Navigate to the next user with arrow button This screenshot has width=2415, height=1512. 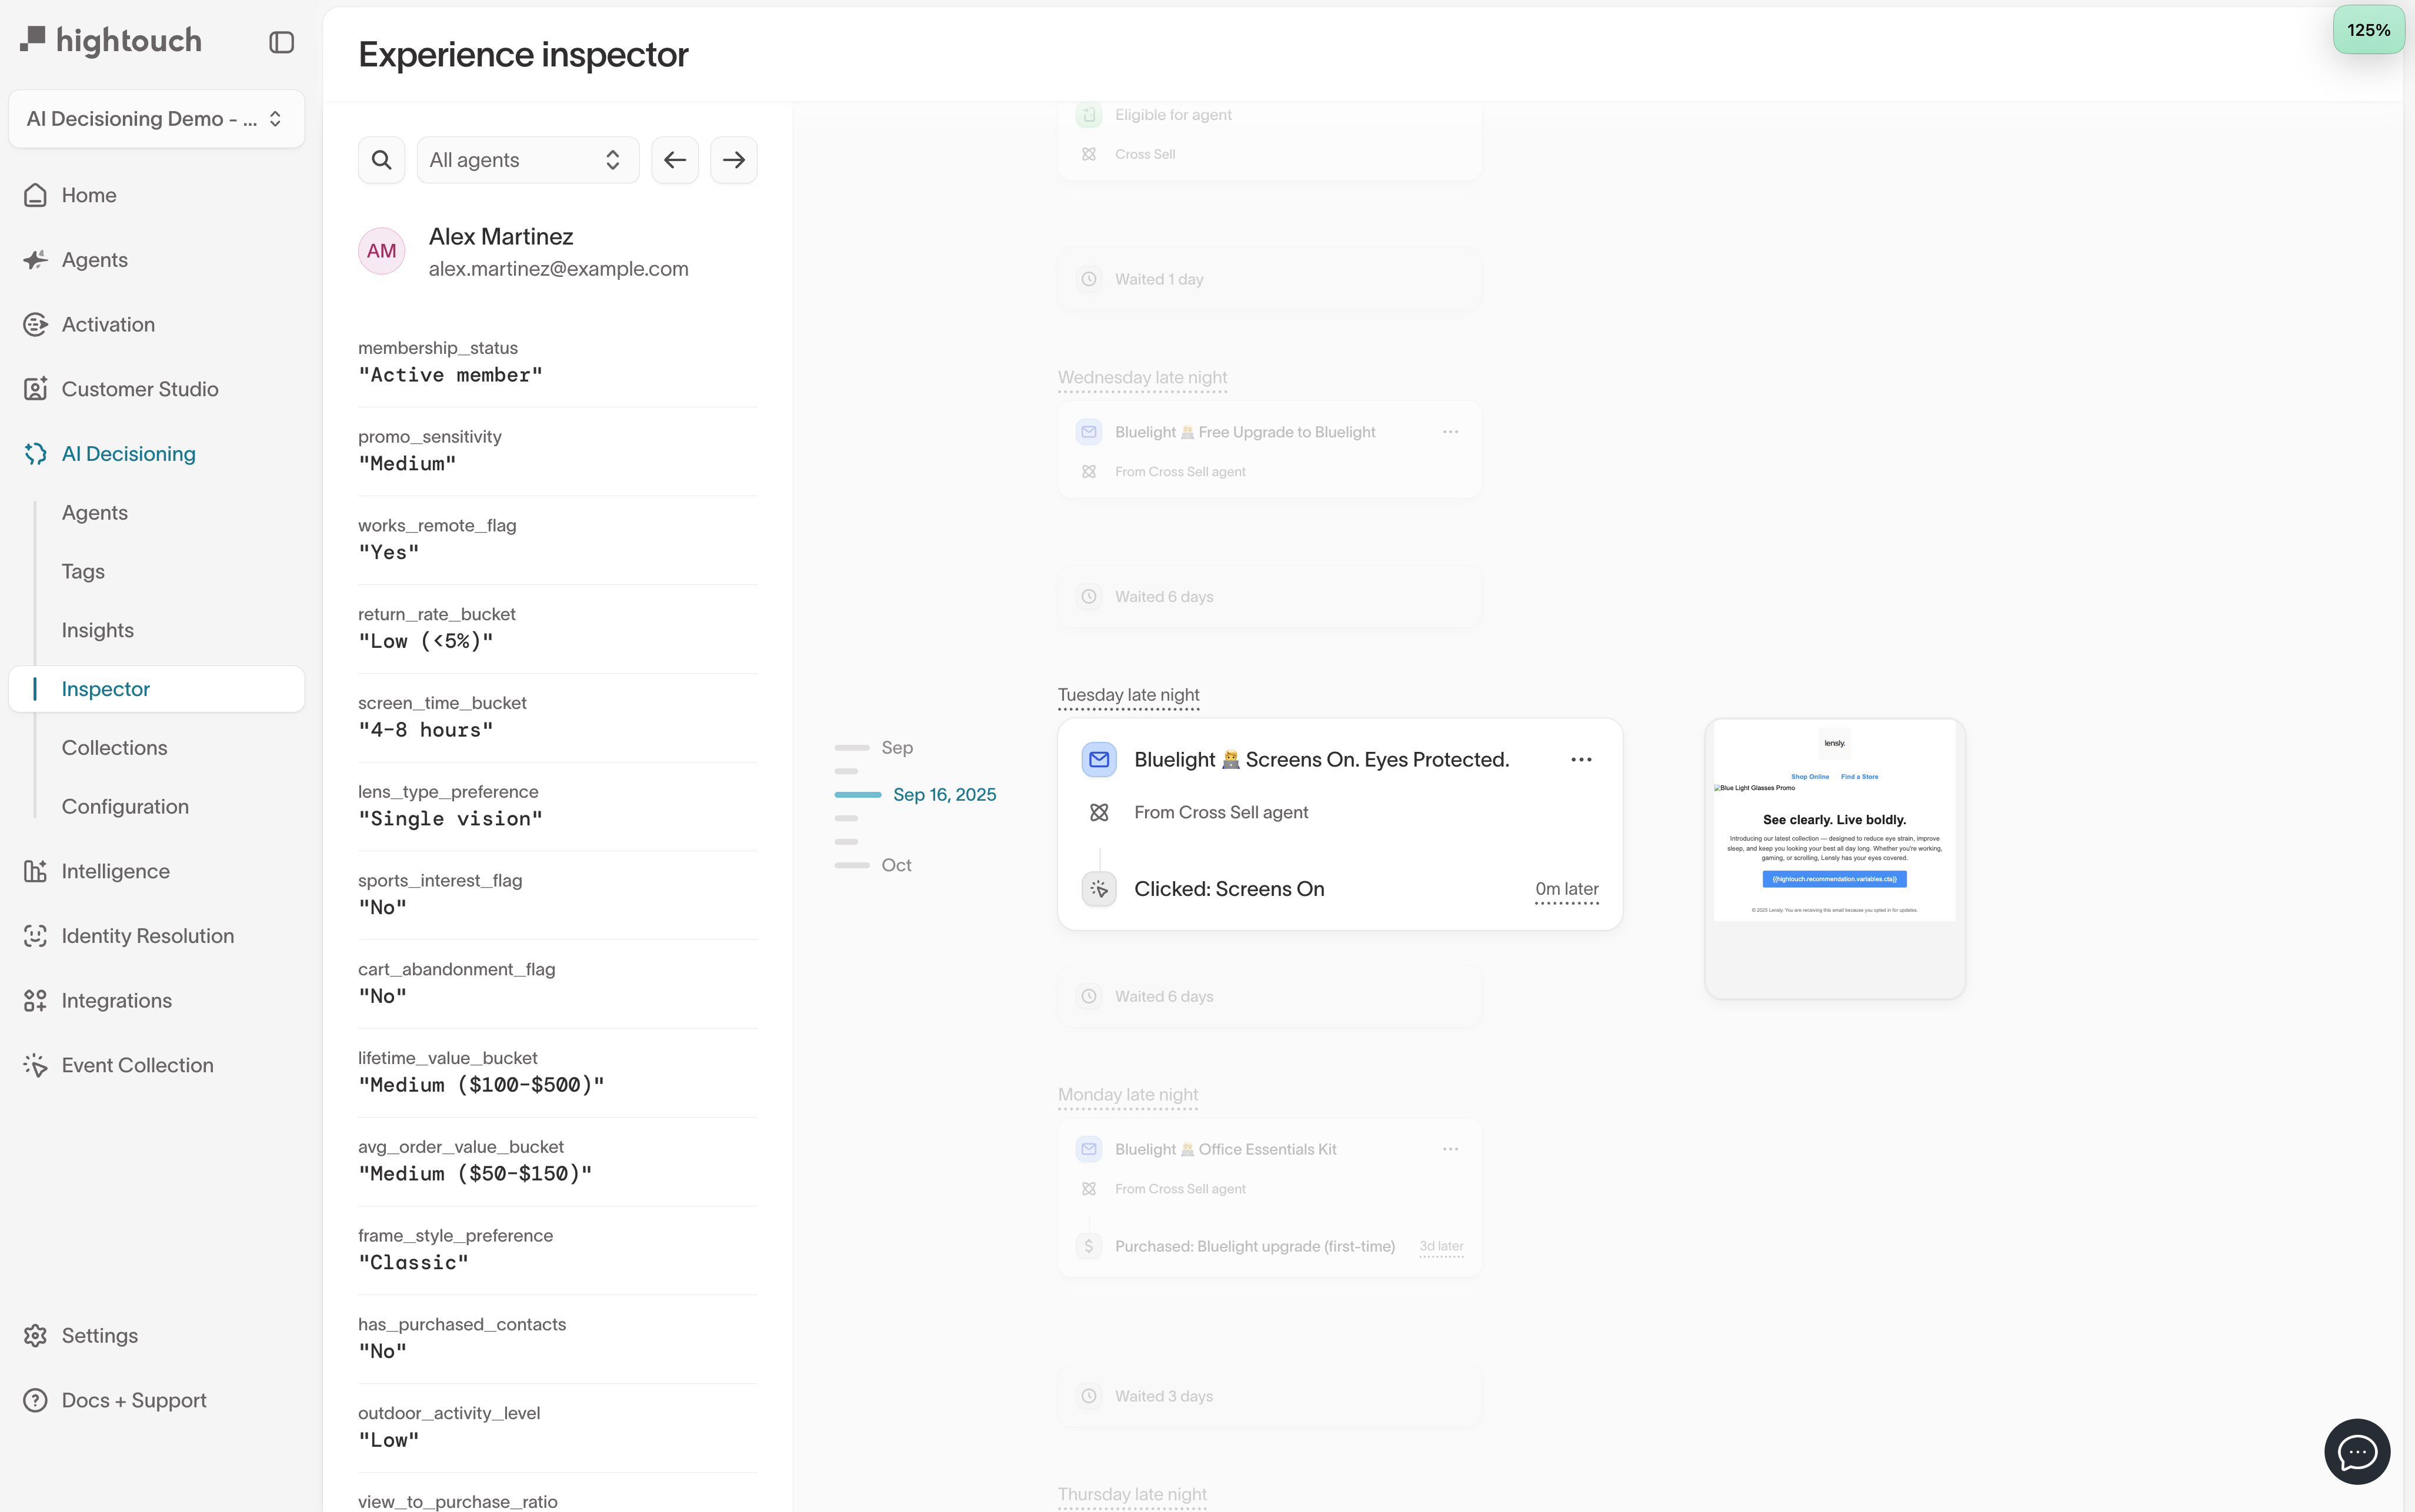(733, 159)
